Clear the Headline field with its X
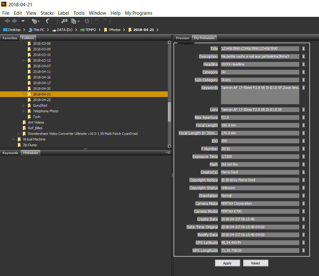Screen dimensions: 319x276 point(303,64)
